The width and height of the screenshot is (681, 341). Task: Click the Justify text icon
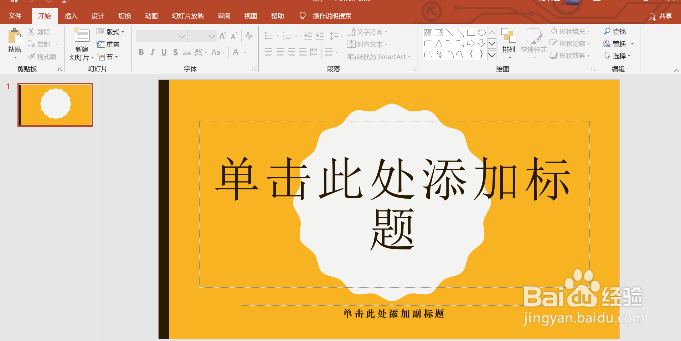coord(303,52)
